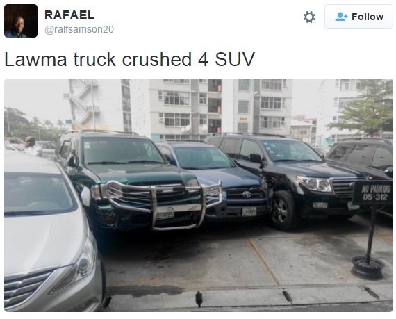Click the tweet text "Lawma truck crushed 4 SUV"
Image resolution: width=396 pixels, height=319 pixels.
coord(129,59)
